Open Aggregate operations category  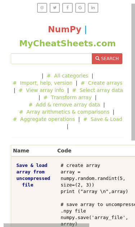pyautogui.click(x=44, y=119)
